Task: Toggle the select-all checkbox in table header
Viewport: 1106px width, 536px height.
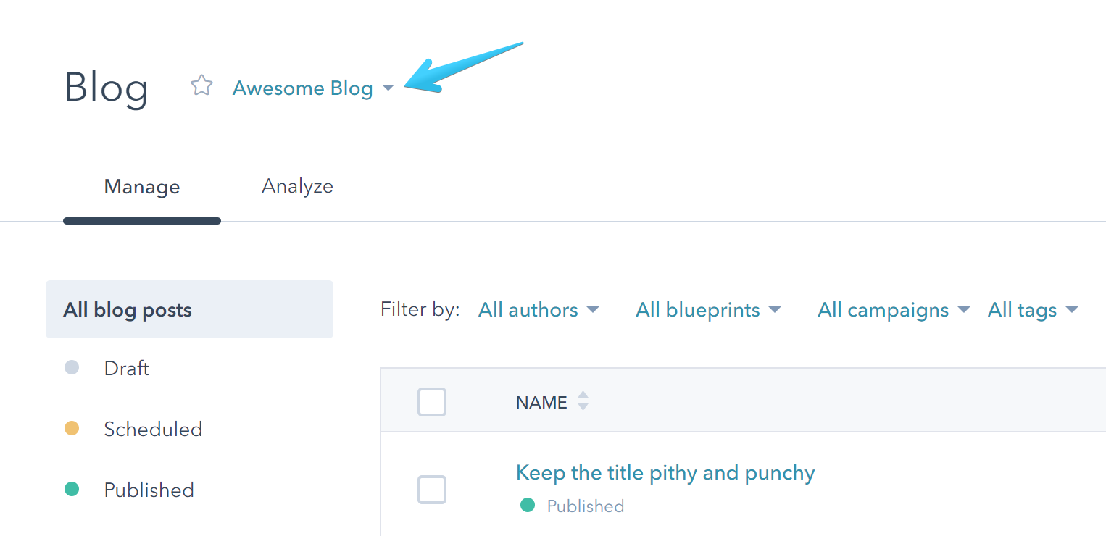Action: click(x=432, y=402)
